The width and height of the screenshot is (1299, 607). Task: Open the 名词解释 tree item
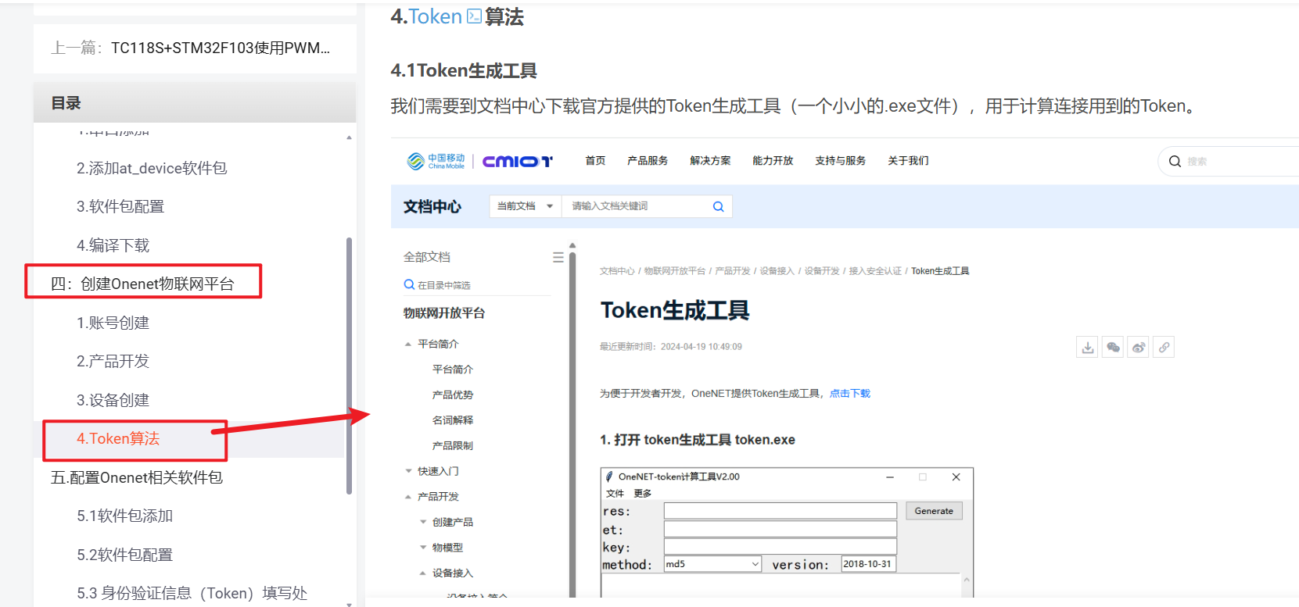click(x=453, y=420)
